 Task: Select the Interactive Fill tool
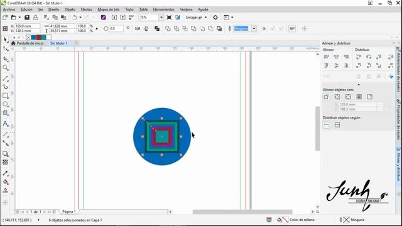(6, 182)
